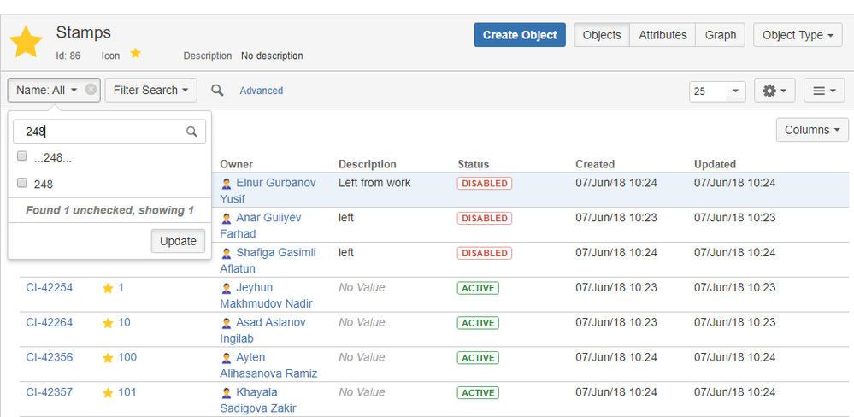Click user avatar icon for Khayala Sadigova
Image resolution: width=854 pixels, height=417 pixels.
coord(227,392)
